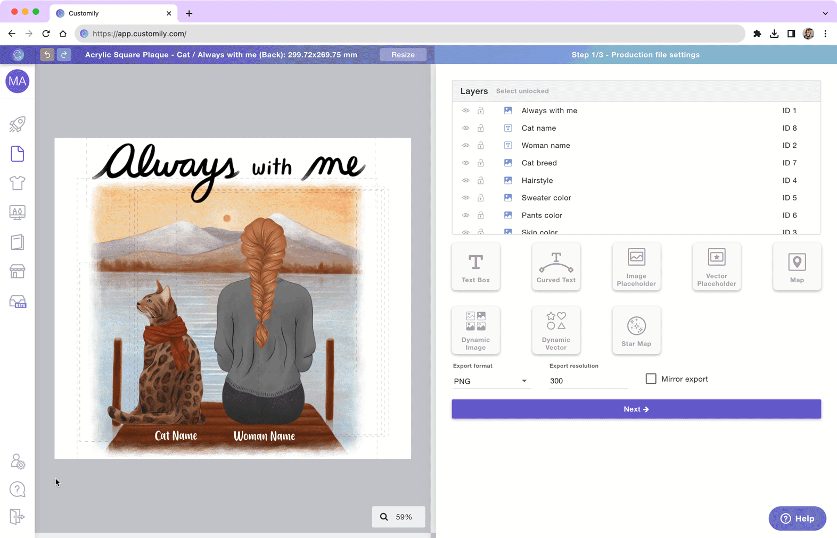Viewport: 837px width, 538px height.
Task: Toggle lock on Cat name layer
Action: (x=480, y=128)
